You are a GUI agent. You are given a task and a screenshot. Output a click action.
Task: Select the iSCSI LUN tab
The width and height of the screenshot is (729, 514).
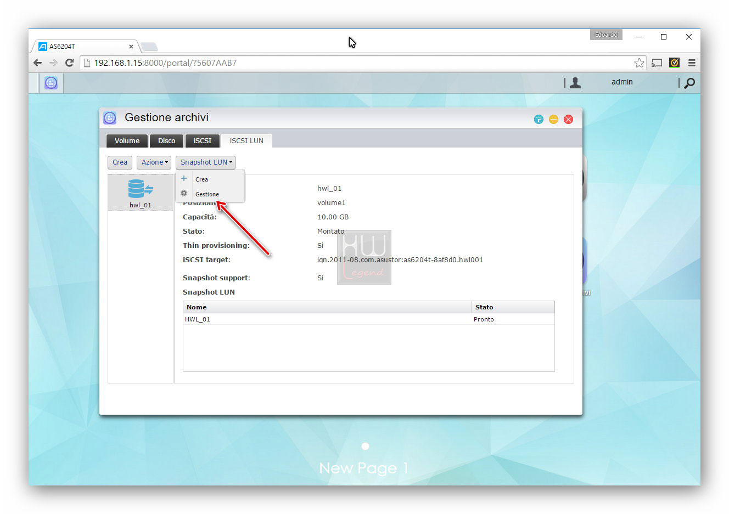click(x=246, y=141)
